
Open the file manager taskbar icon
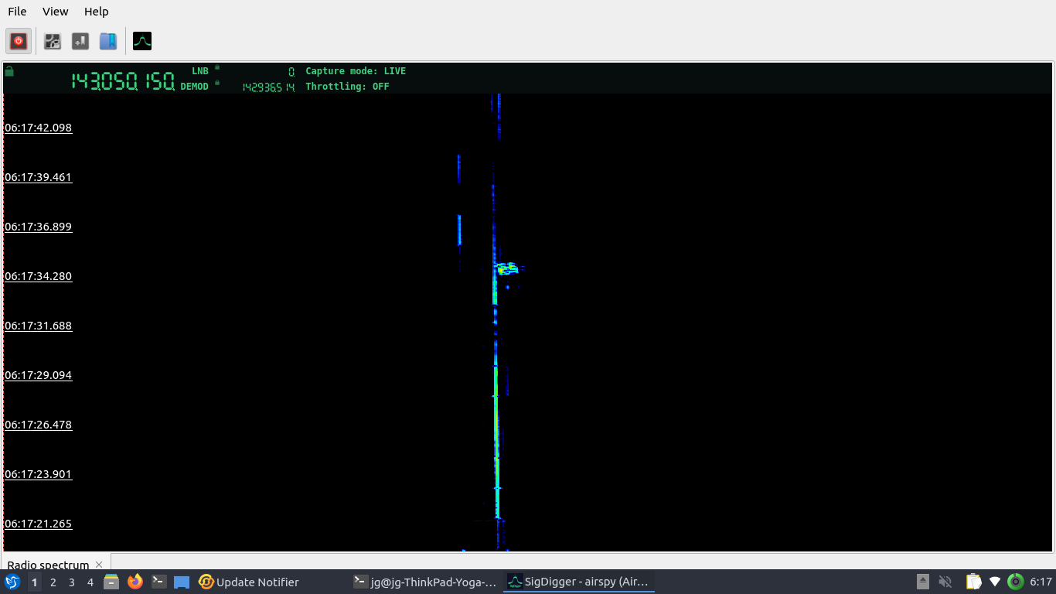(x=111, y=582)
